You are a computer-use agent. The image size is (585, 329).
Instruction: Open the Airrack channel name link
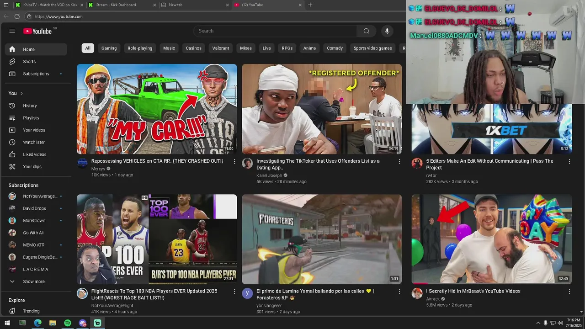433,299
